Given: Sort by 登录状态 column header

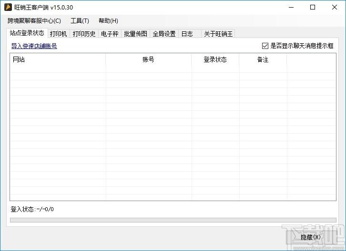Looking at the screenshot, I should click(215, 59).
